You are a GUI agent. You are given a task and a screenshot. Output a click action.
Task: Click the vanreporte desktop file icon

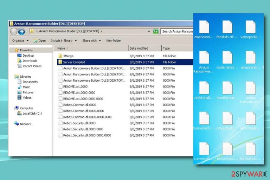(x=251, y=27)
